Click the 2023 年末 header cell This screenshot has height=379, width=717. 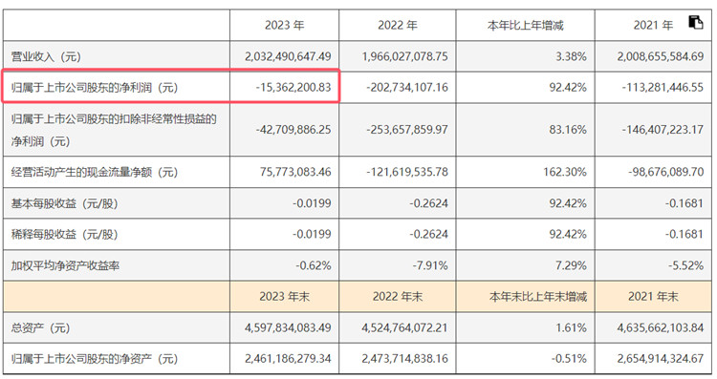tap(285, 297)
